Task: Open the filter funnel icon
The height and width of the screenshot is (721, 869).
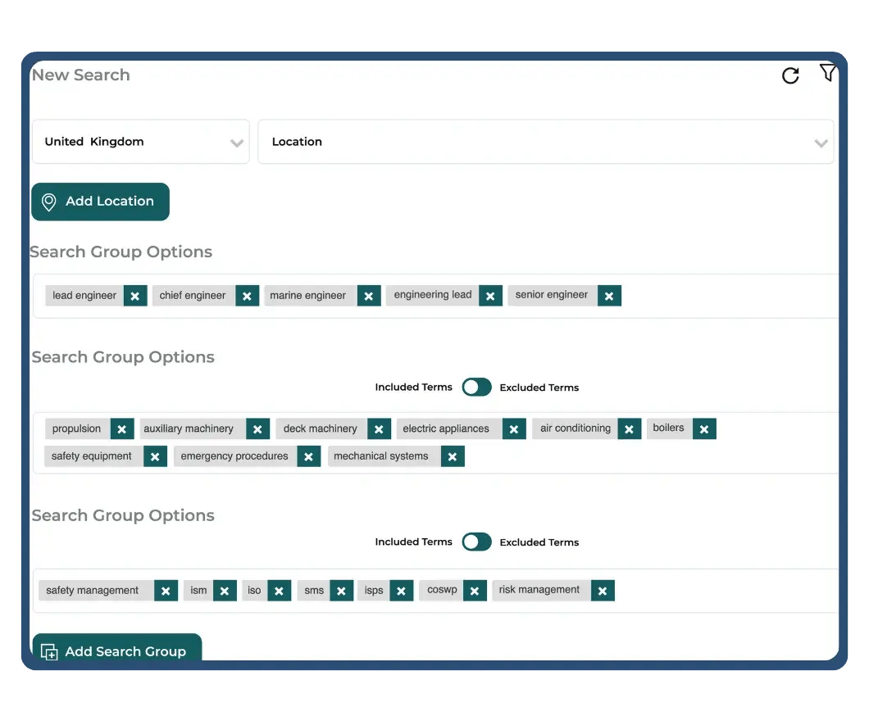Action: 828,73
